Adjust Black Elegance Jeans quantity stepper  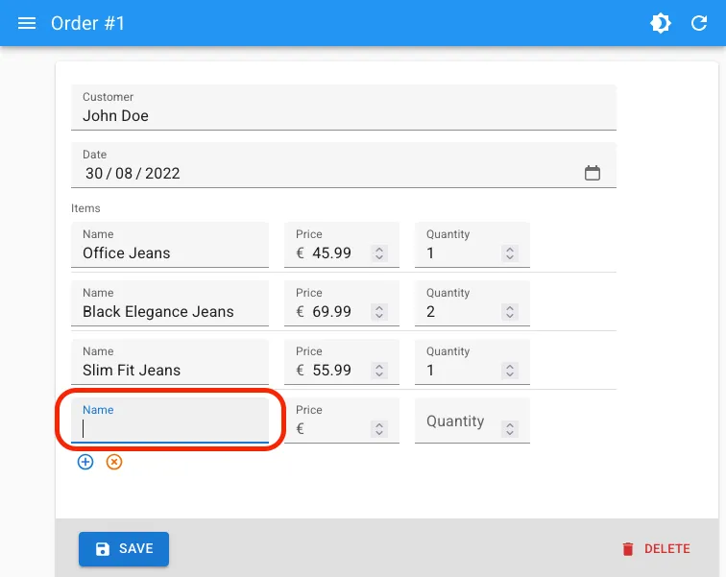pos(510,312)
